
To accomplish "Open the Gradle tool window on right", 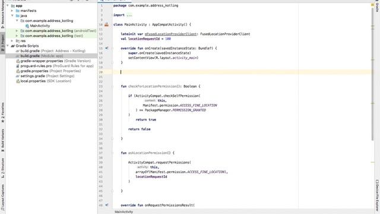I will pos(377,7).
